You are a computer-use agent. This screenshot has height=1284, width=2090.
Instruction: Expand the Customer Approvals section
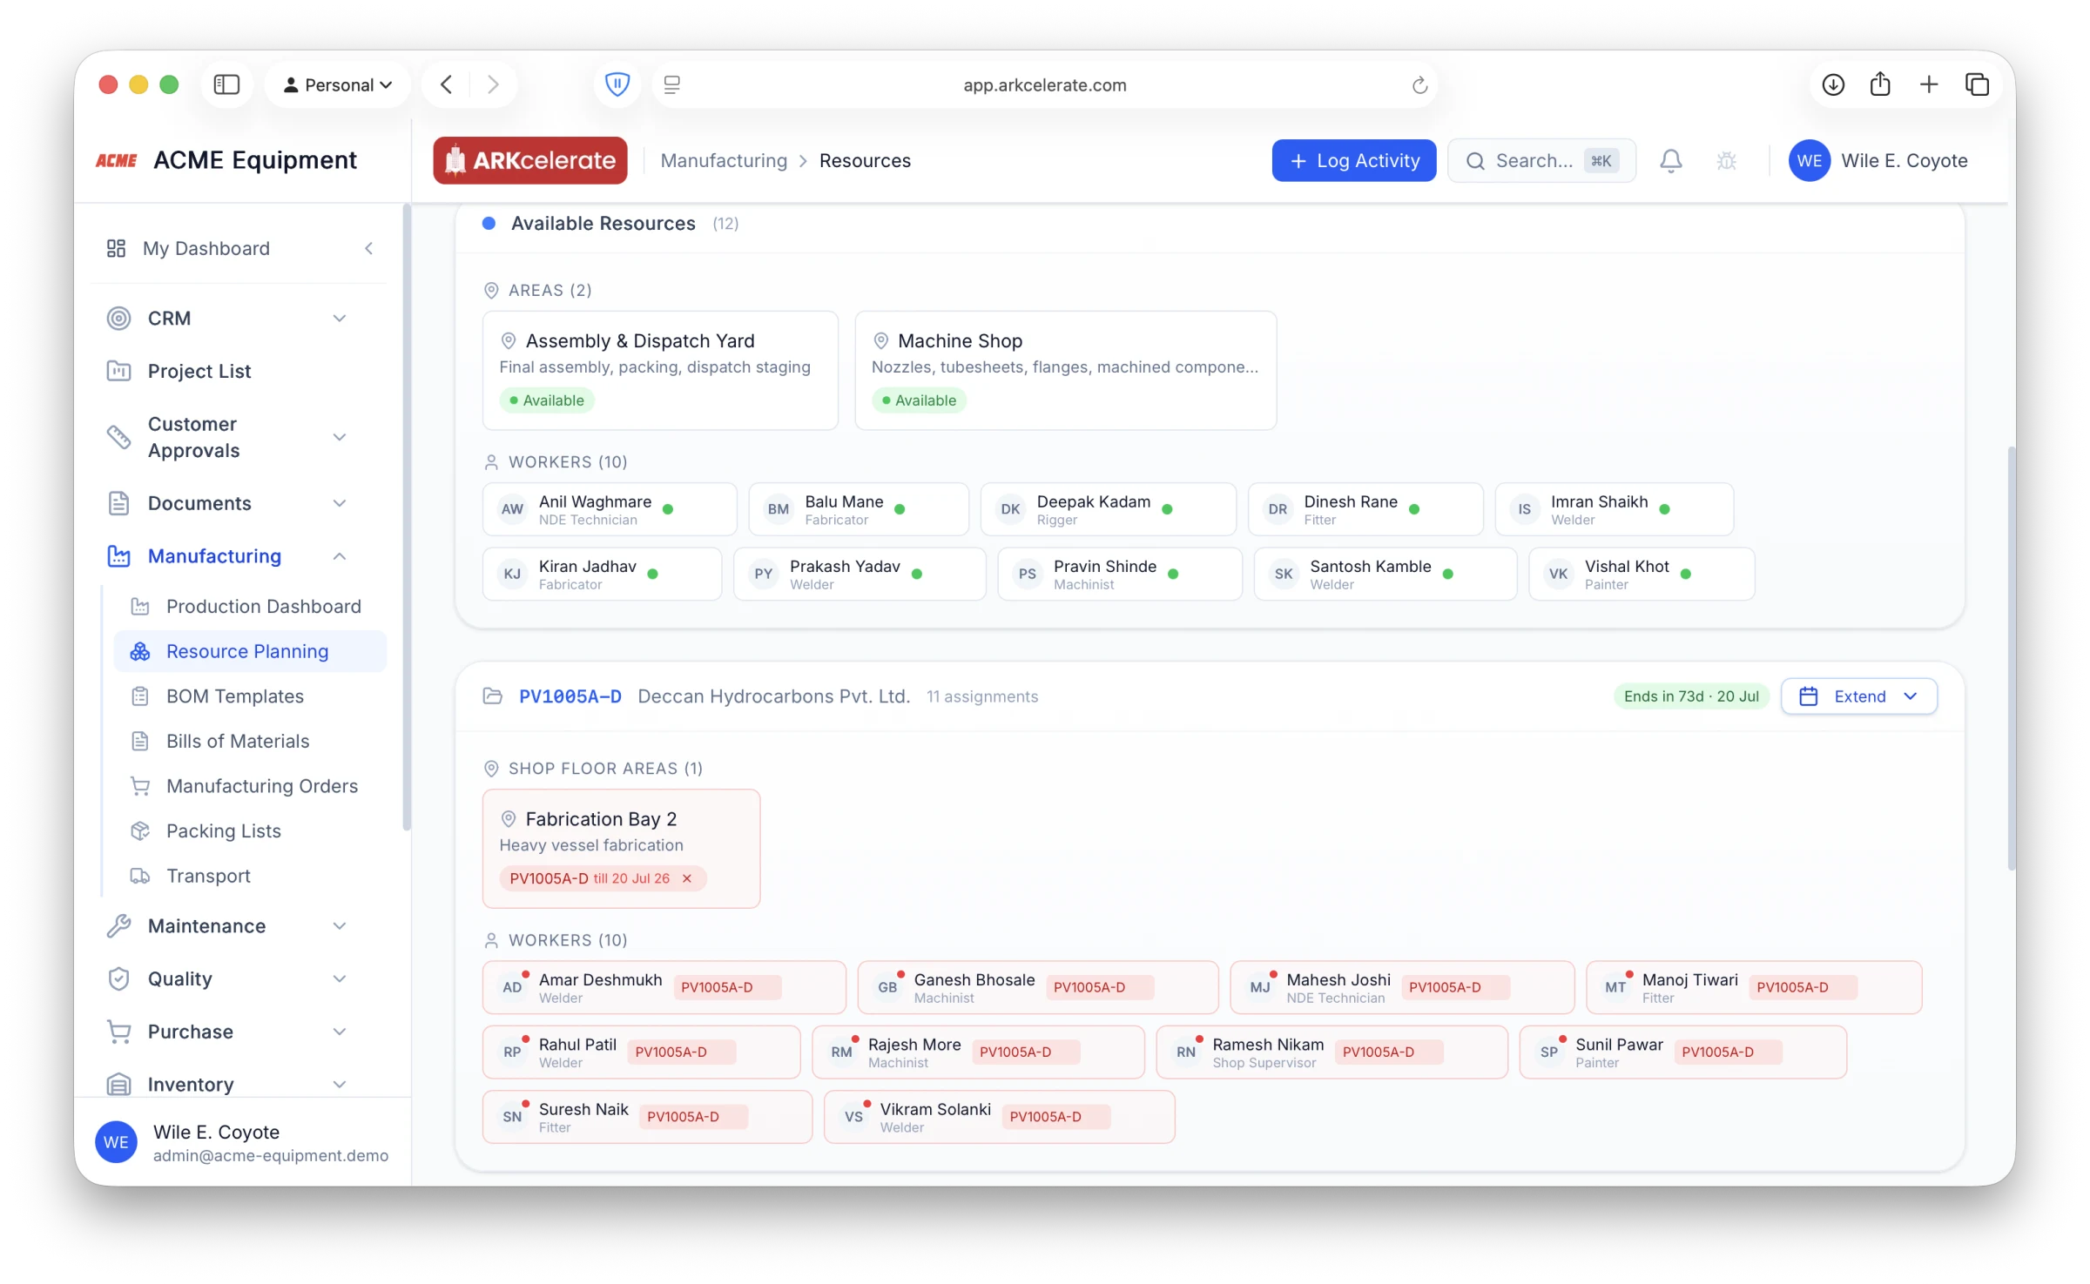pyautogui.click(x=340, y=437)
